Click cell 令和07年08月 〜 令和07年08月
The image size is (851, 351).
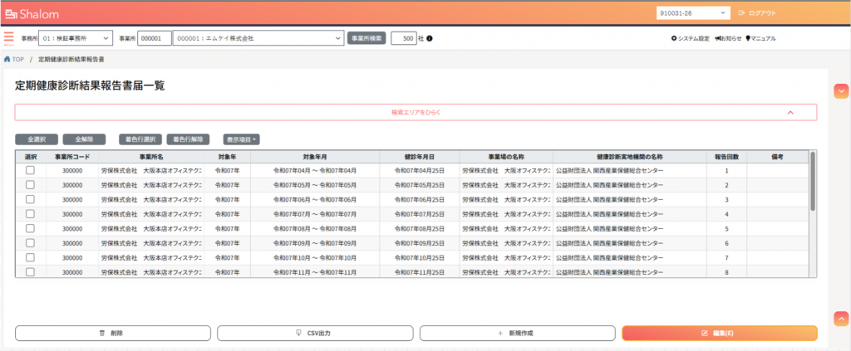[x=315, y=228]
